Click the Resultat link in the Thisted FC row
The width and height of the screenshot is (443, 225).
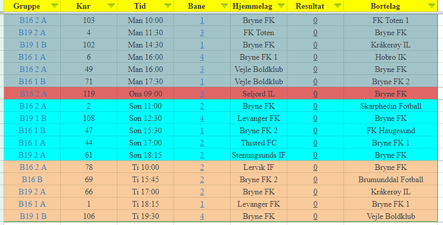click(x=315, y=143)
